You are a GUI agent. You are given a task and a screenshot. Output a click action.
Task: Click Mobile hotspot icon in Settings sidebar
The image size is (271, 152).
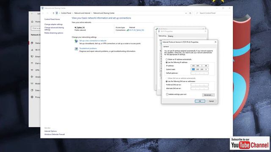pyautogui.click(x=32, y=84)
